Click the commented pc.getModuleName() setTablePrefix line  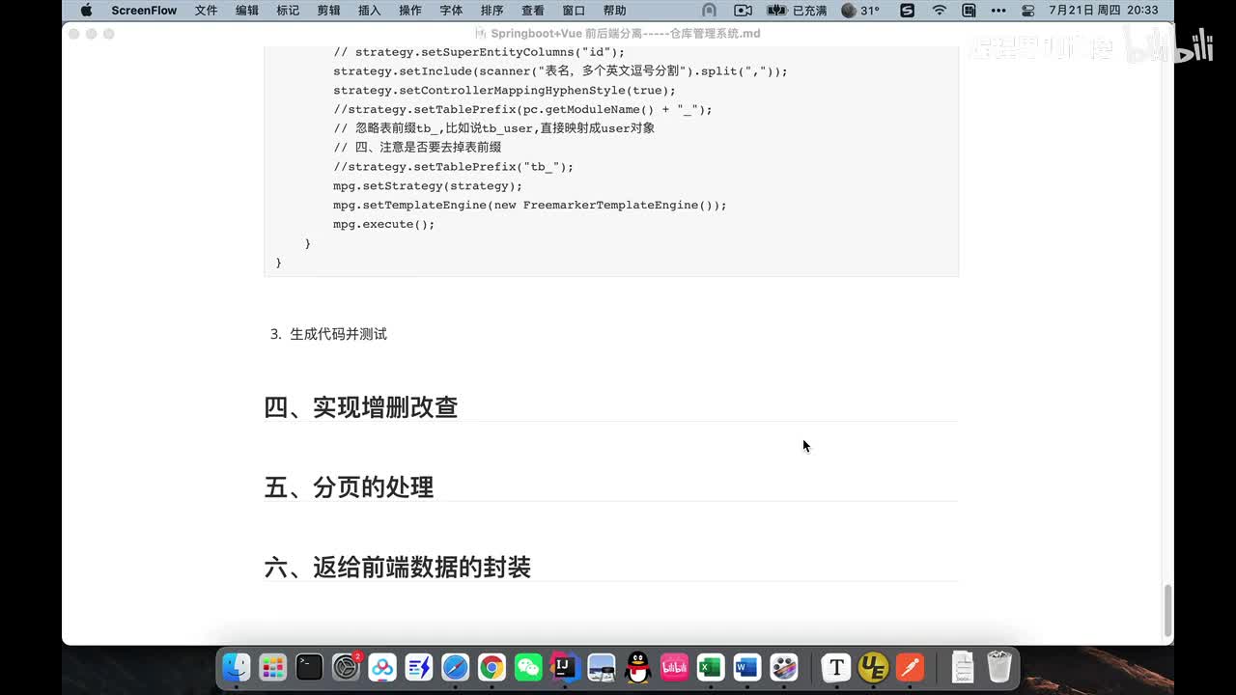click(x=522, y=109)
